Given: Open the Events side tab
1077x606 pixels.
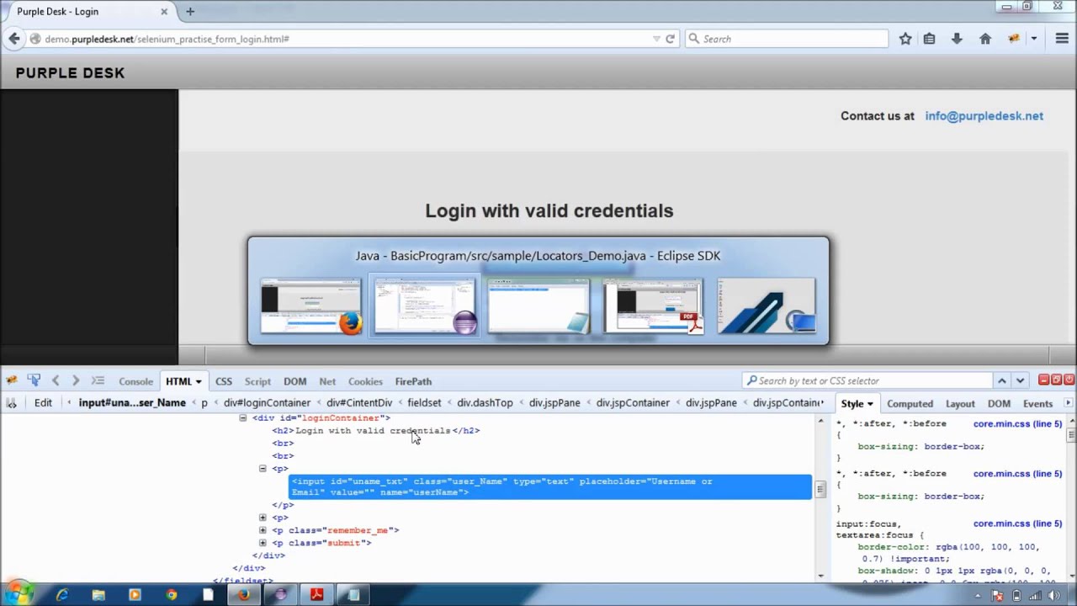Looking at the screenshot, I should click(1037, 404).
